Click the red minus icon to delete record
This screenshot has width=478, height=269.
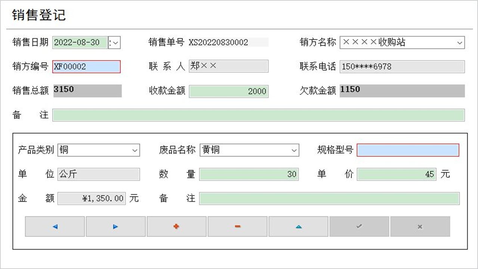coord(238,226)
